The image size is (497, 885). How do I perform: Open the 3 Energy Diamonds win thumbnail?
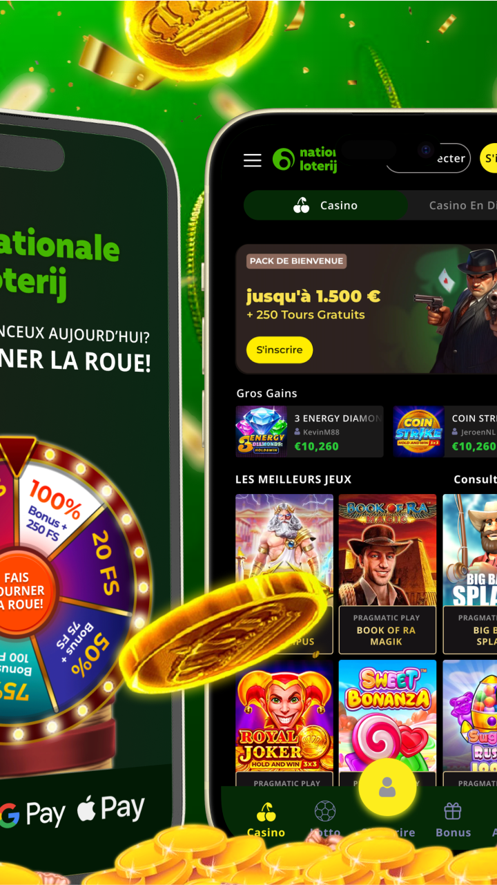262,431
